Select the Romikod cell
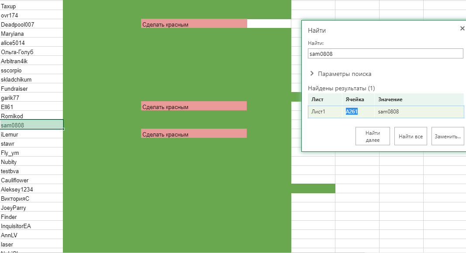The image size is (466, 253). 31,116
